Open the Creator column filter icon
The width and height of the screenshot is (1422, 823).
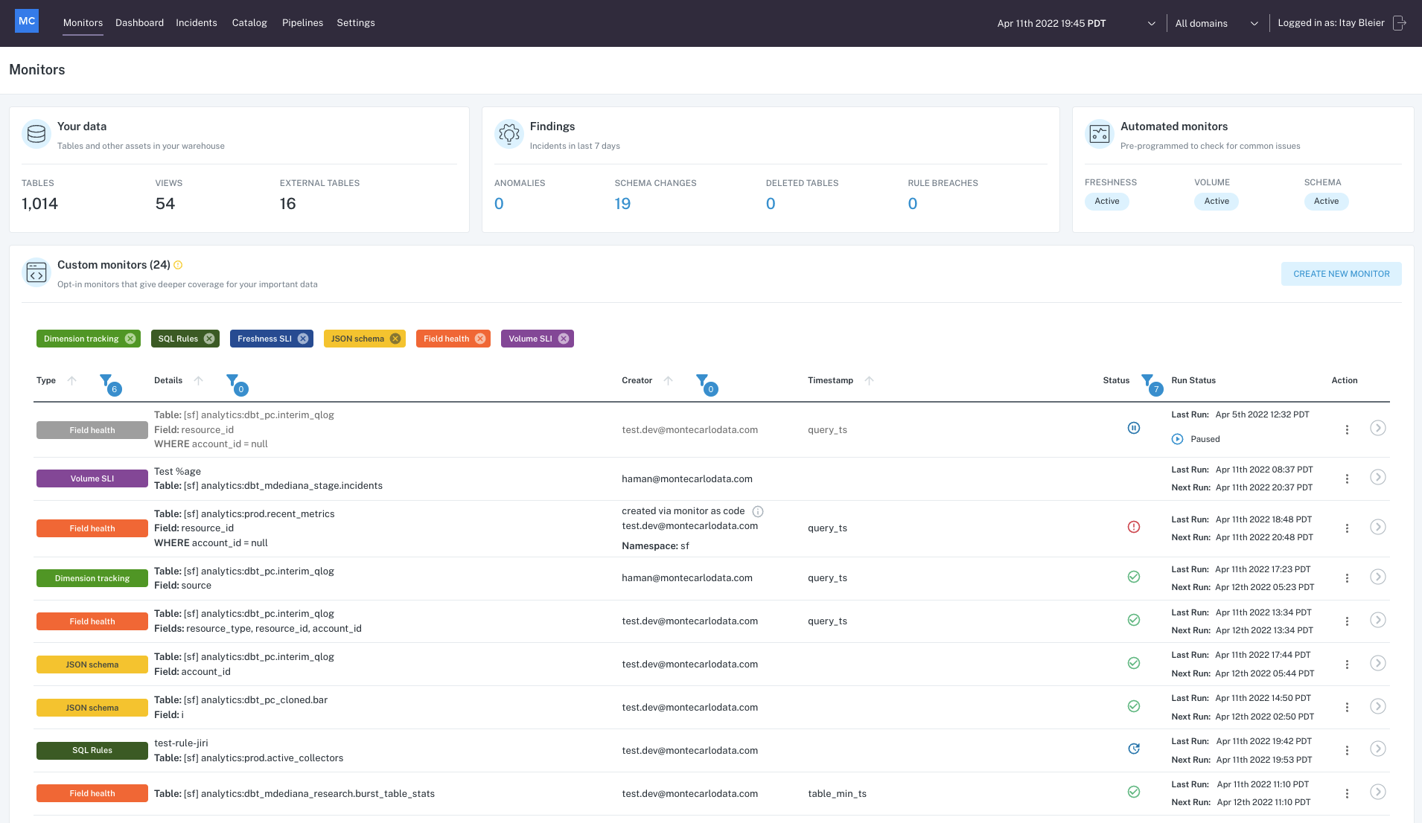(703, 380)
